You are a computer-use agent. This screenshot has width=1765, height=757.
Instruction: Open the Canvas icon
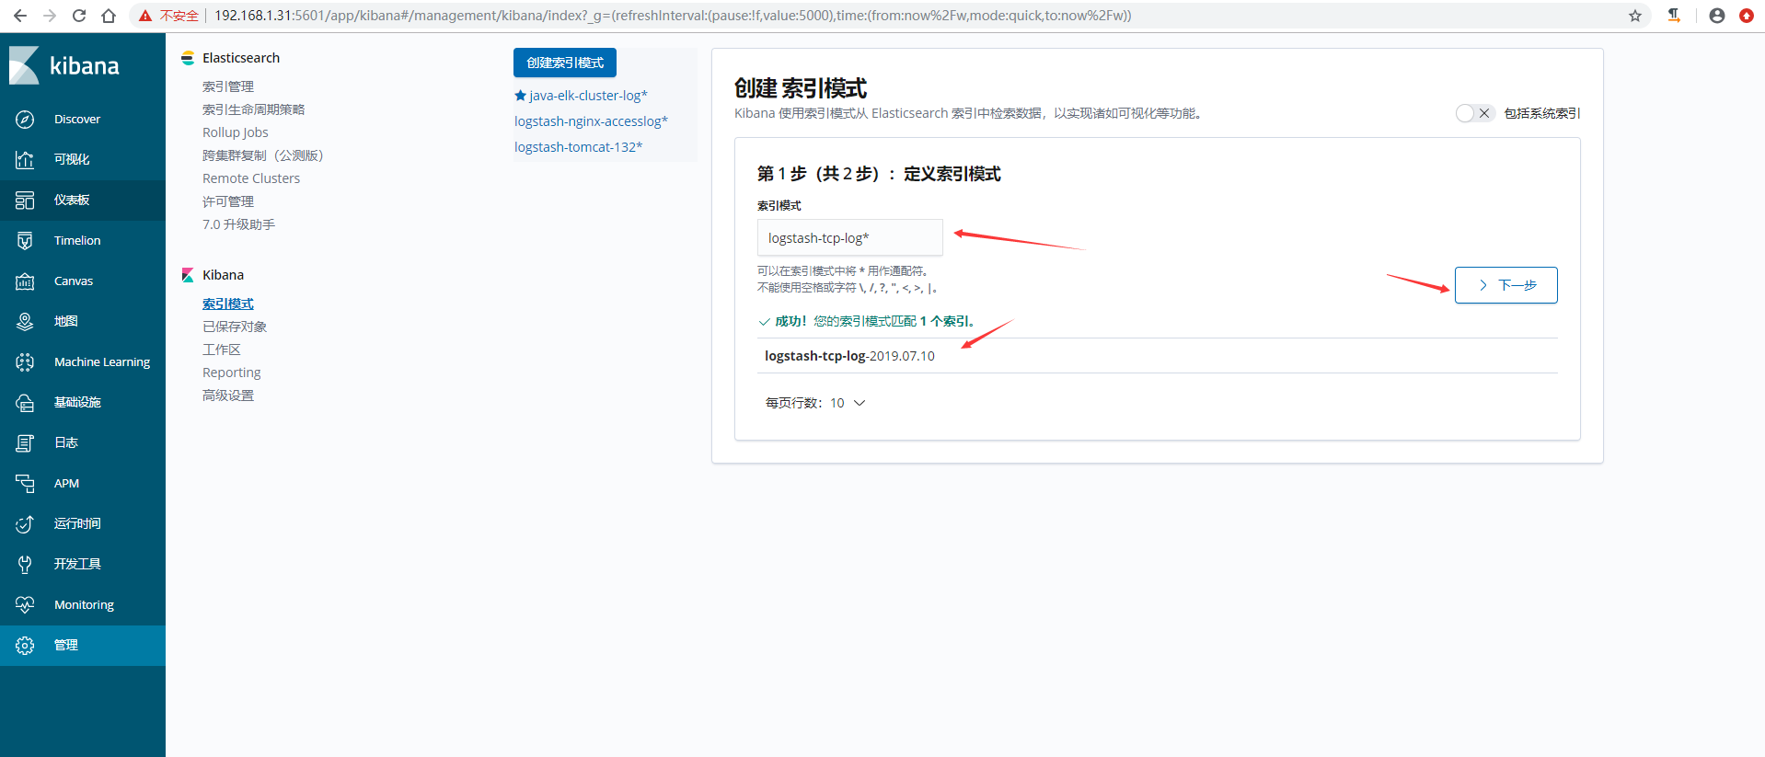point(25,281)
